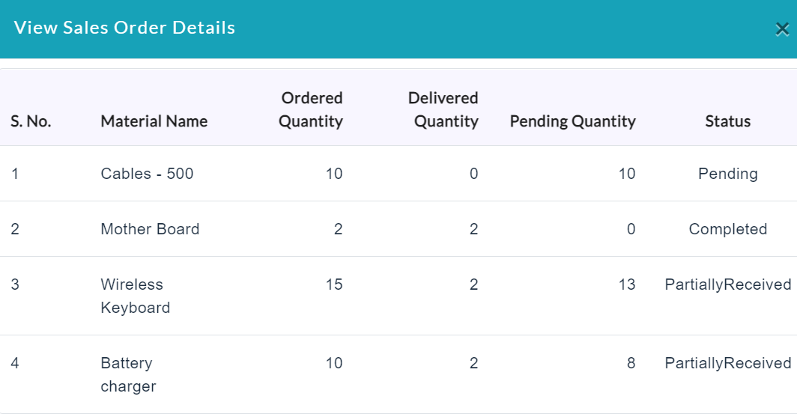This screenshot has width=797, height=420.
Task: Click the Status column header
Action: (728, 121)
